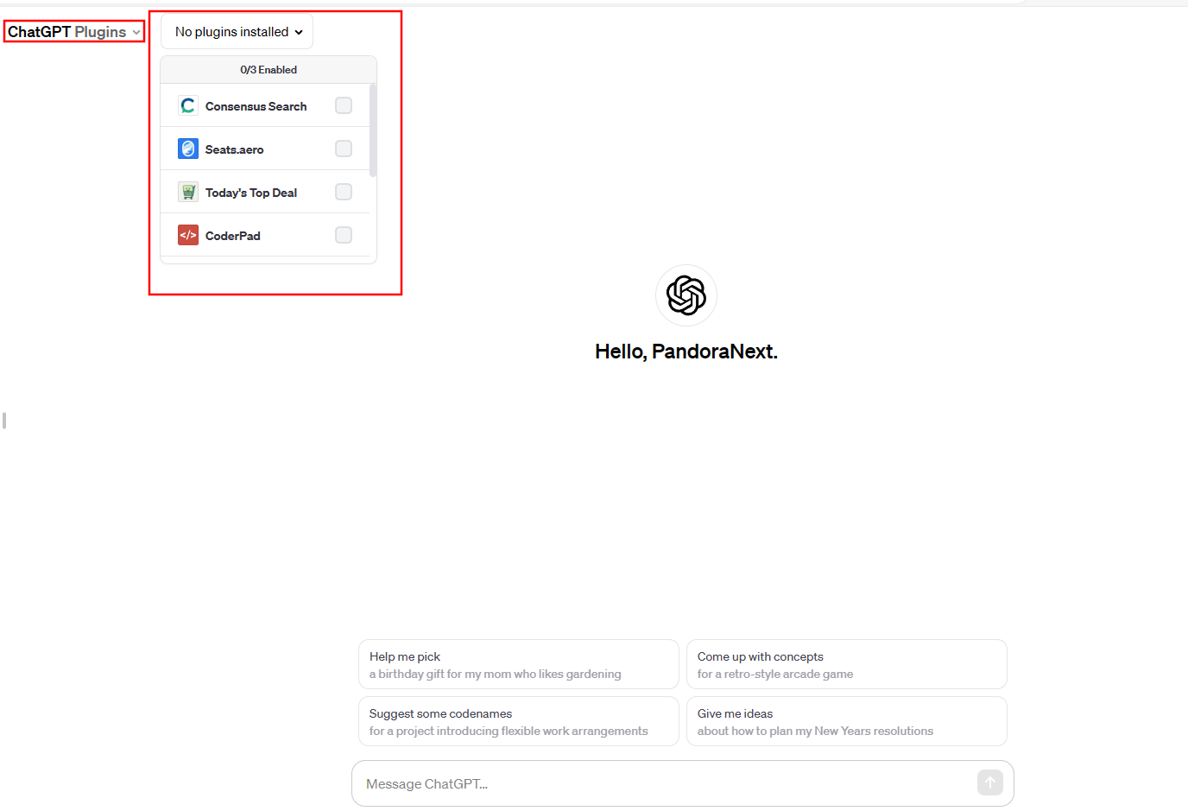Click the OpenAI logo in the center
The height and width of the screenshot is (811, 1188).
pyautogui.click(x=686, y=295)
